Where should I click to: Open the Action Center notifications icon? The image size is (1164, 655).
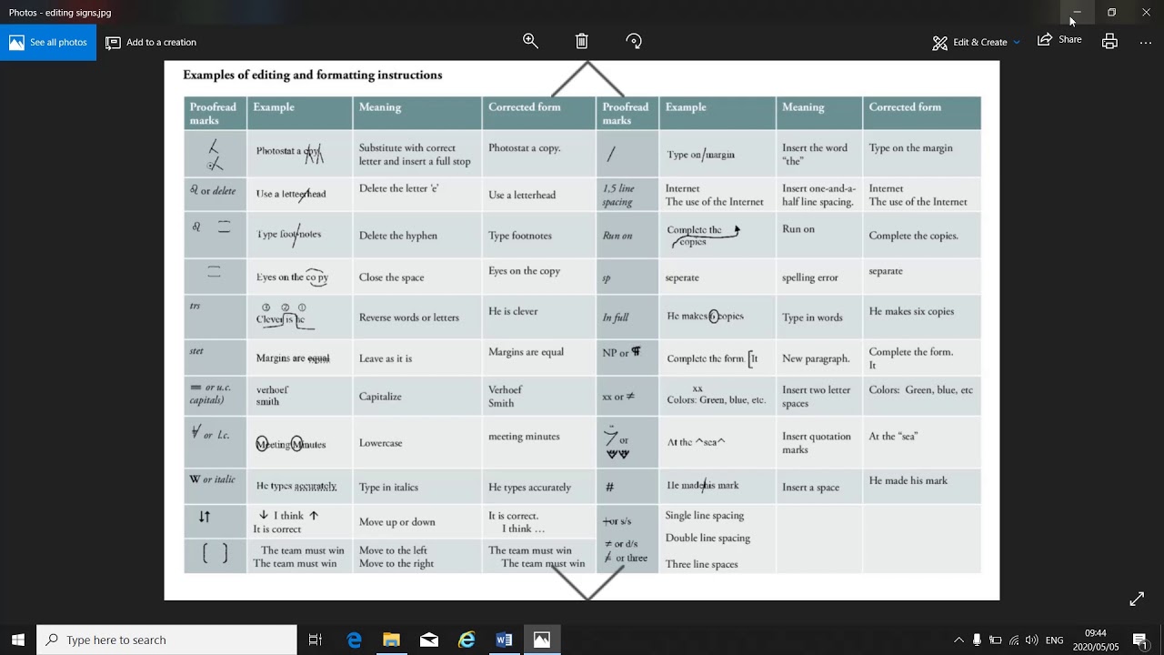[1139, 640]
